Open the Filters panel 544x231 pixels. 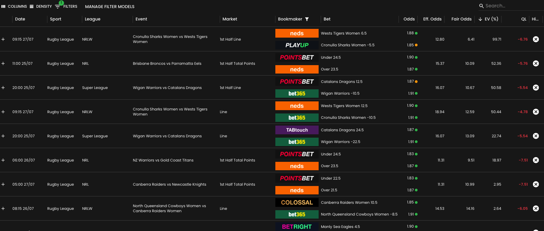[66, 6]
